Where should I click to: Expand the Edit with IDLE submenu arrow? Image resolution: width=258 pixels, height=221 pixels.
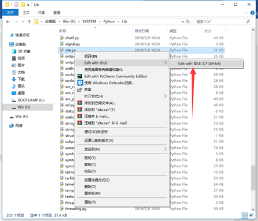[x=165, y=63]
